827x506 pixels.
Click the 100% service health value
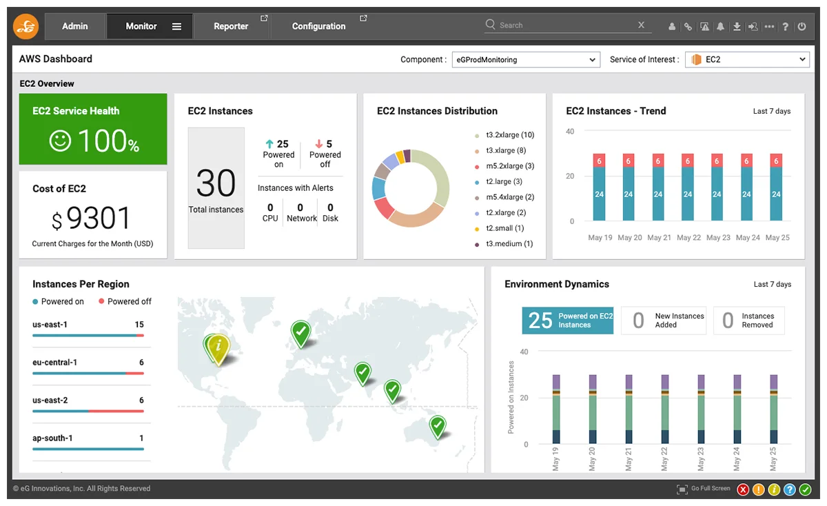point(108,141)
